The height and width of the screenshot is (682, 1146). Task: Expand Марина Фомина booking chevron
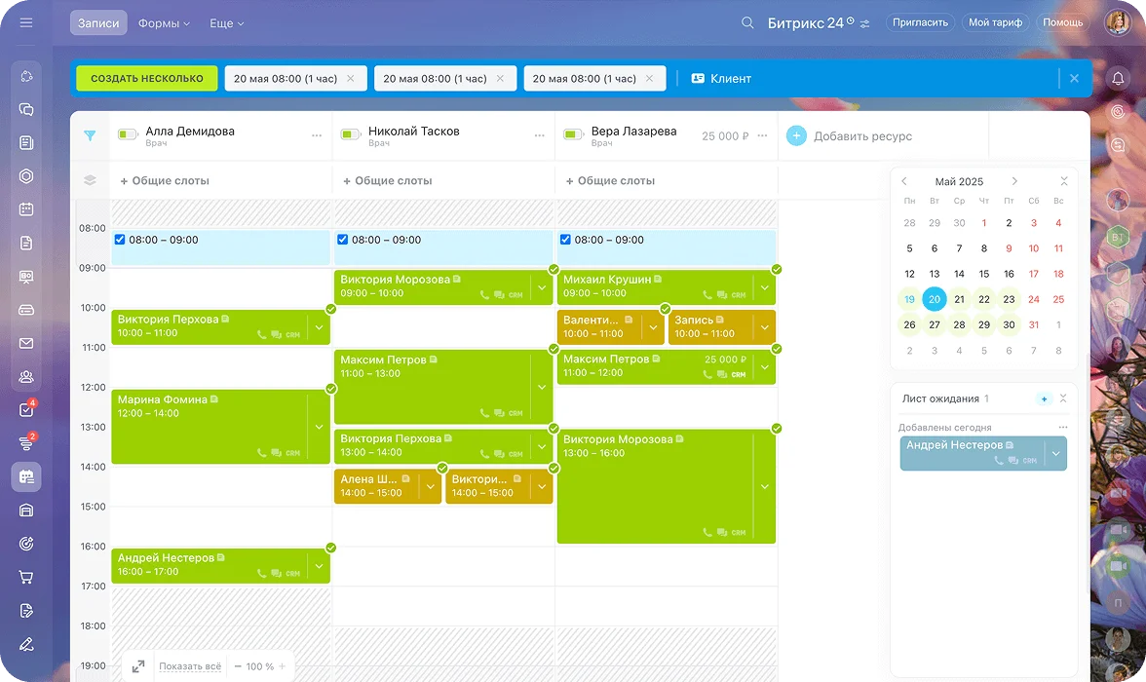[x=319, y=427]
